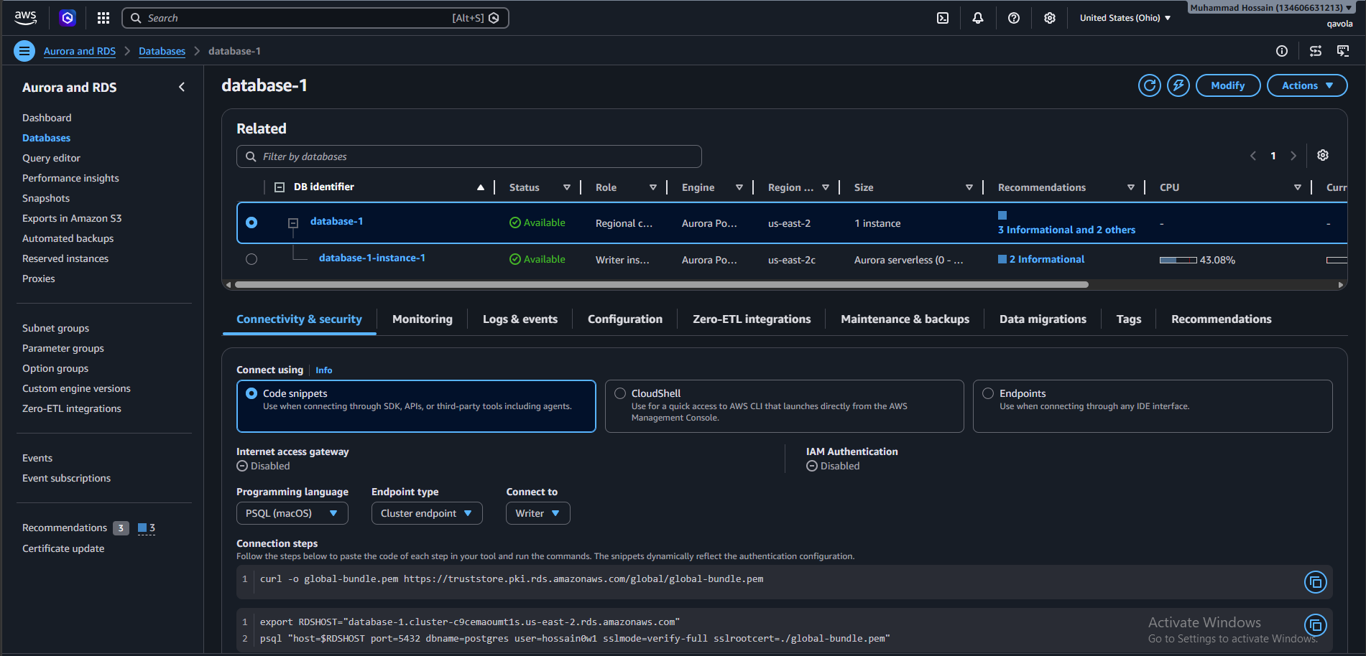Go to the previous page of Related table
Screen dimensions: 1366x656
(x=1253, y=156)
